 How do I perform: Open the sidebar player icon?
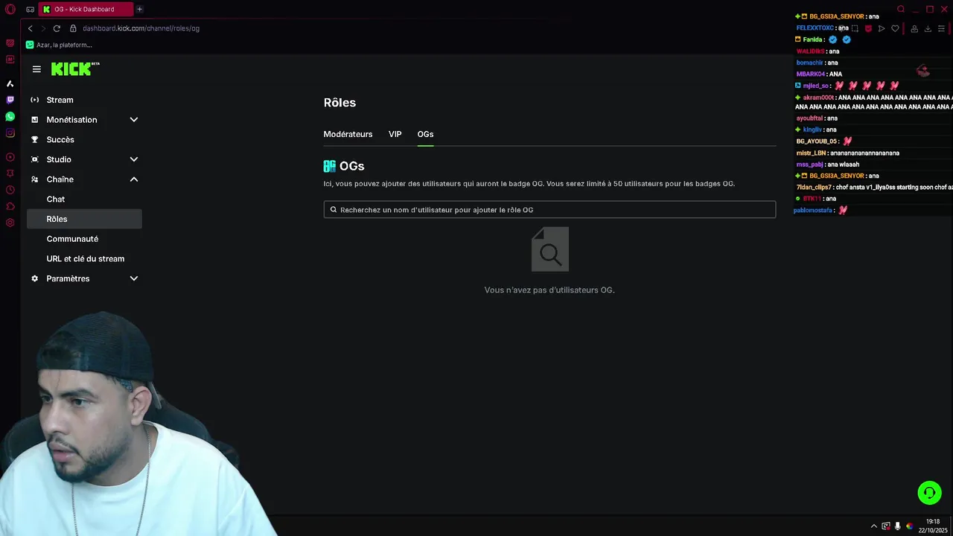click(10, 157)
